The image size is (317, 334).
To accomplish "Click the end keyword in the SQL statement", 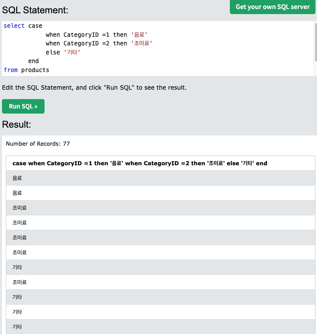I will tap(33, 61).
